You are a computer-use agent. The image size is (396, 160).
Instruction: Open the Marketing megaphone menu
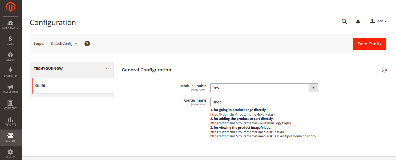coord(10,89)
